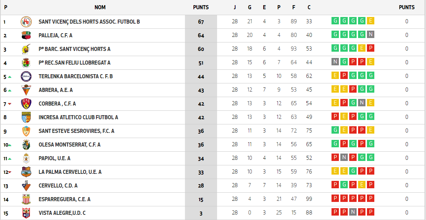Click the Vista Alegre U.D. C crest
The height and width of the screenshot is (220, 426).
(26, 213)
